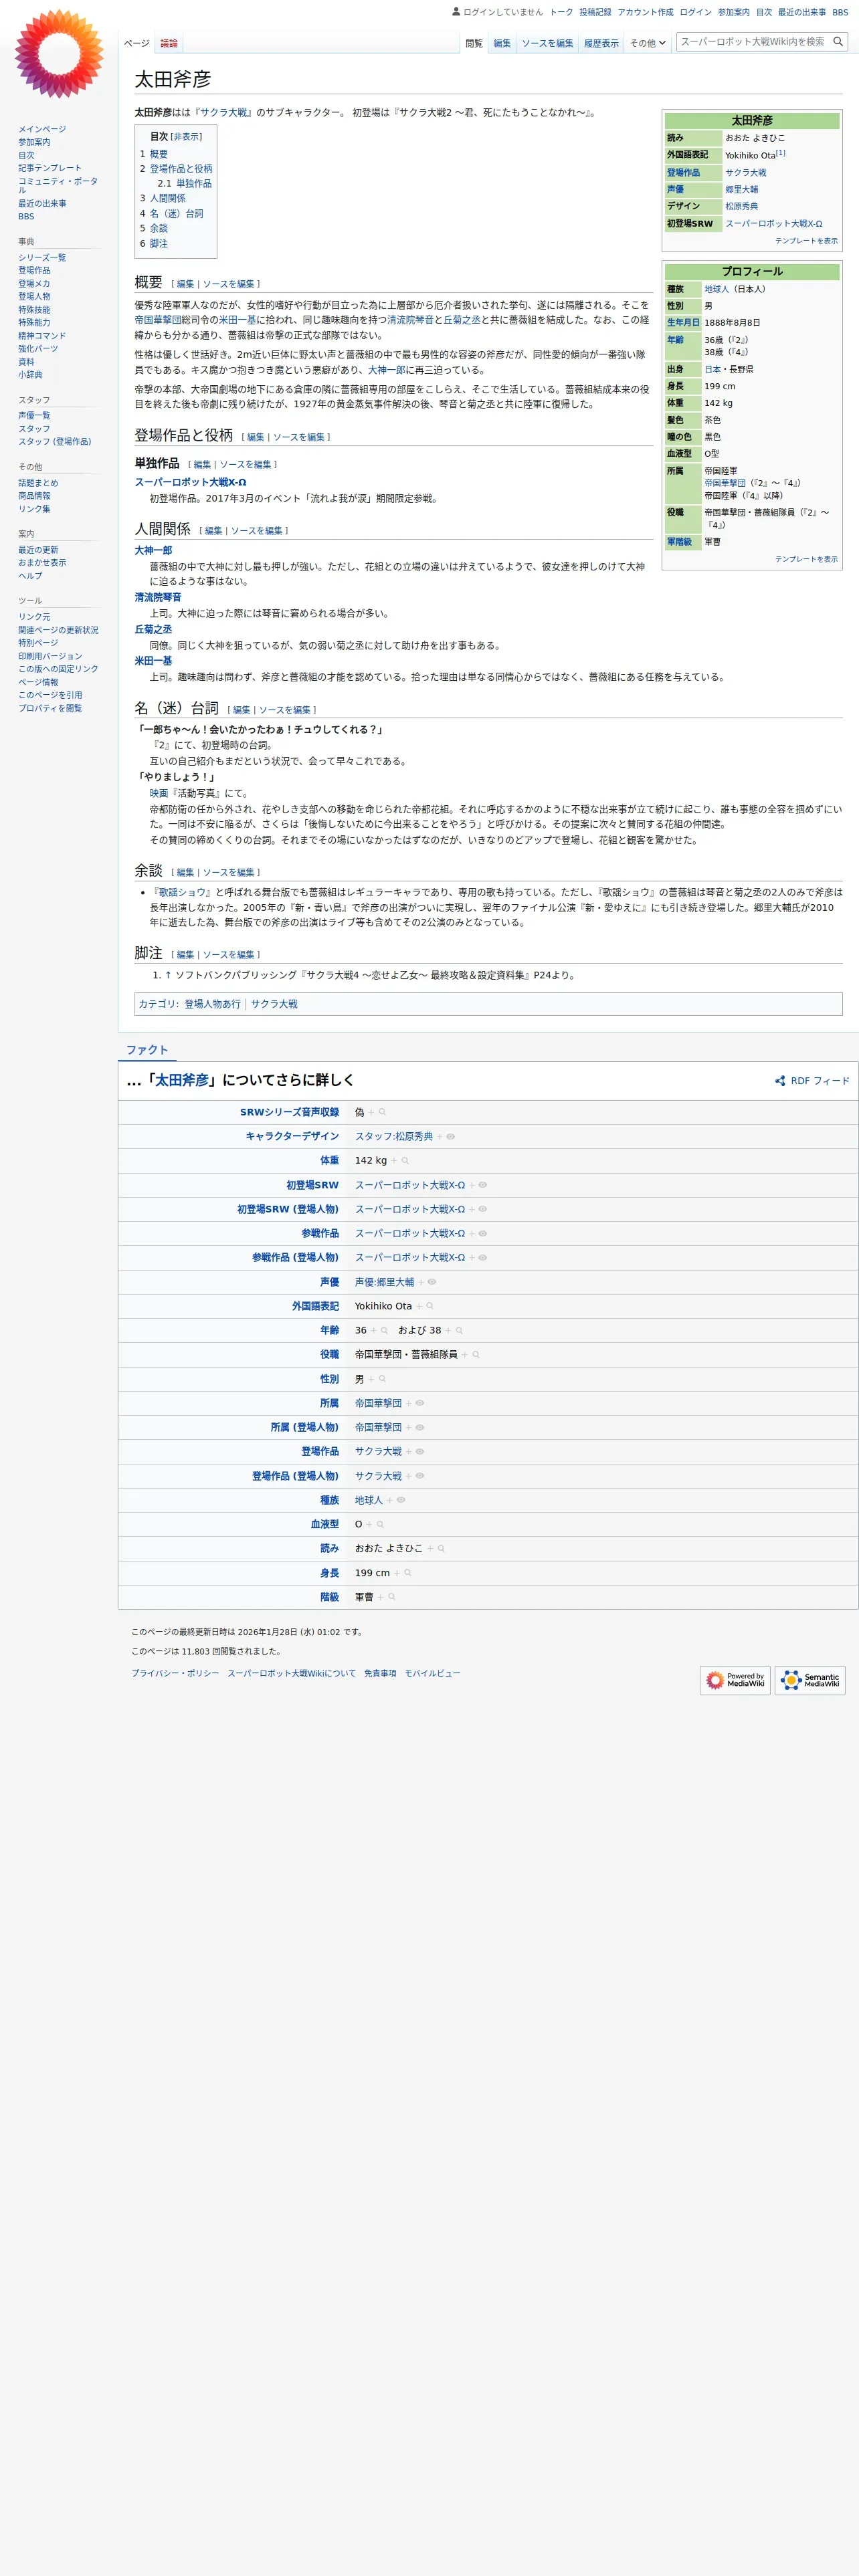This screenshot has height=2576, width=859.
Task: Click the アカウント作成 link
Action: 645,12
